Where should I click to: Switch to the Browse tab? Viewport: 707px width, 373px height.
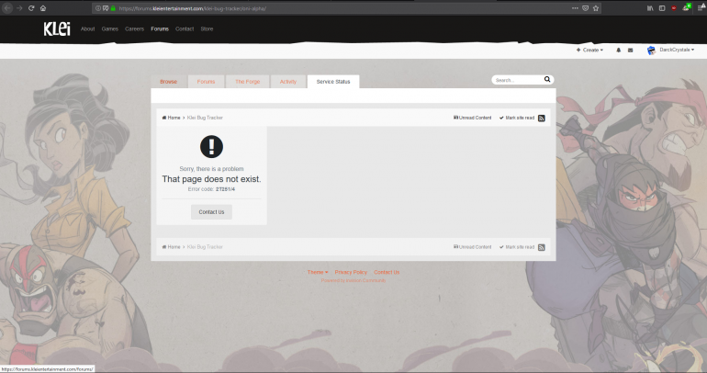[x=168, y=82]
